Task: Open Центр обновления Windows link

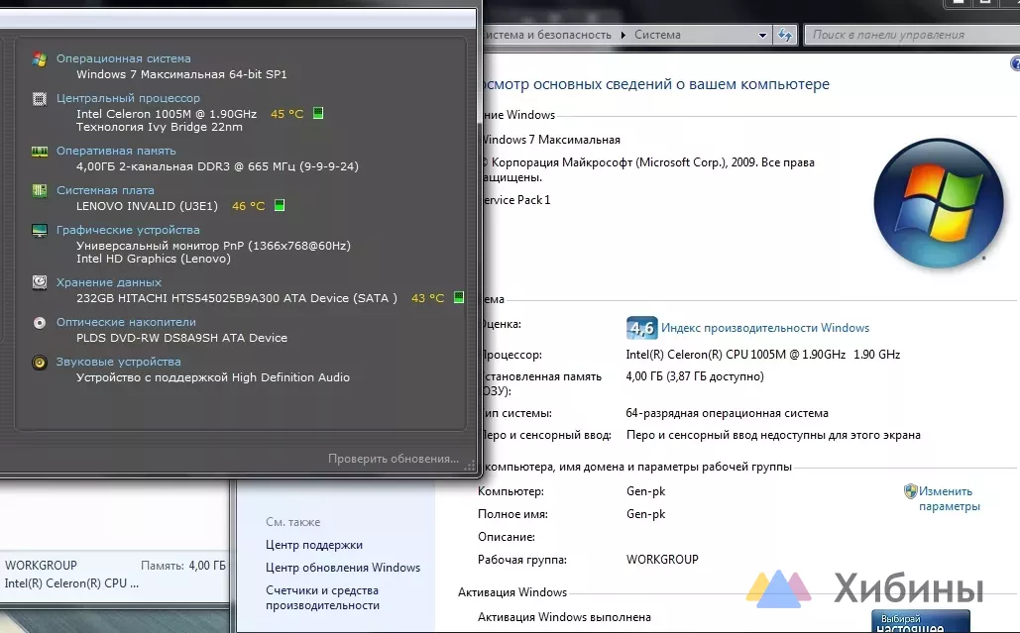Action: (343, 568)
